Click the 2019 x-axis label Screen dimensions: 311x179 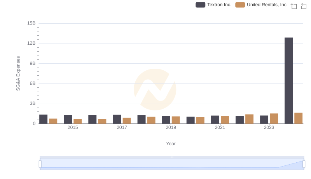171,127
